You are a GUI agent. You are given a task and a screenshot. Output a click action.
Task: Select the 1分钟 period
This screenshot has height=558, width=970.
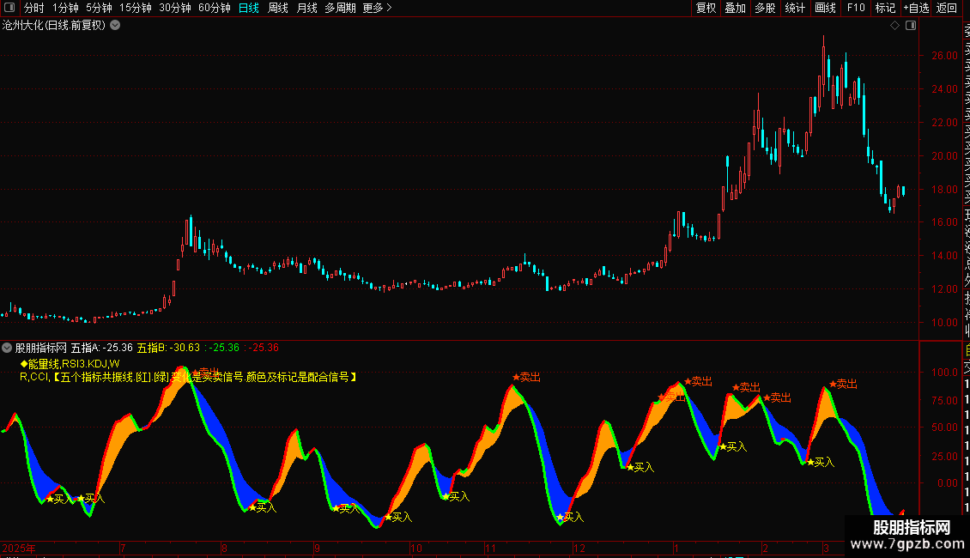pos(65,8)
